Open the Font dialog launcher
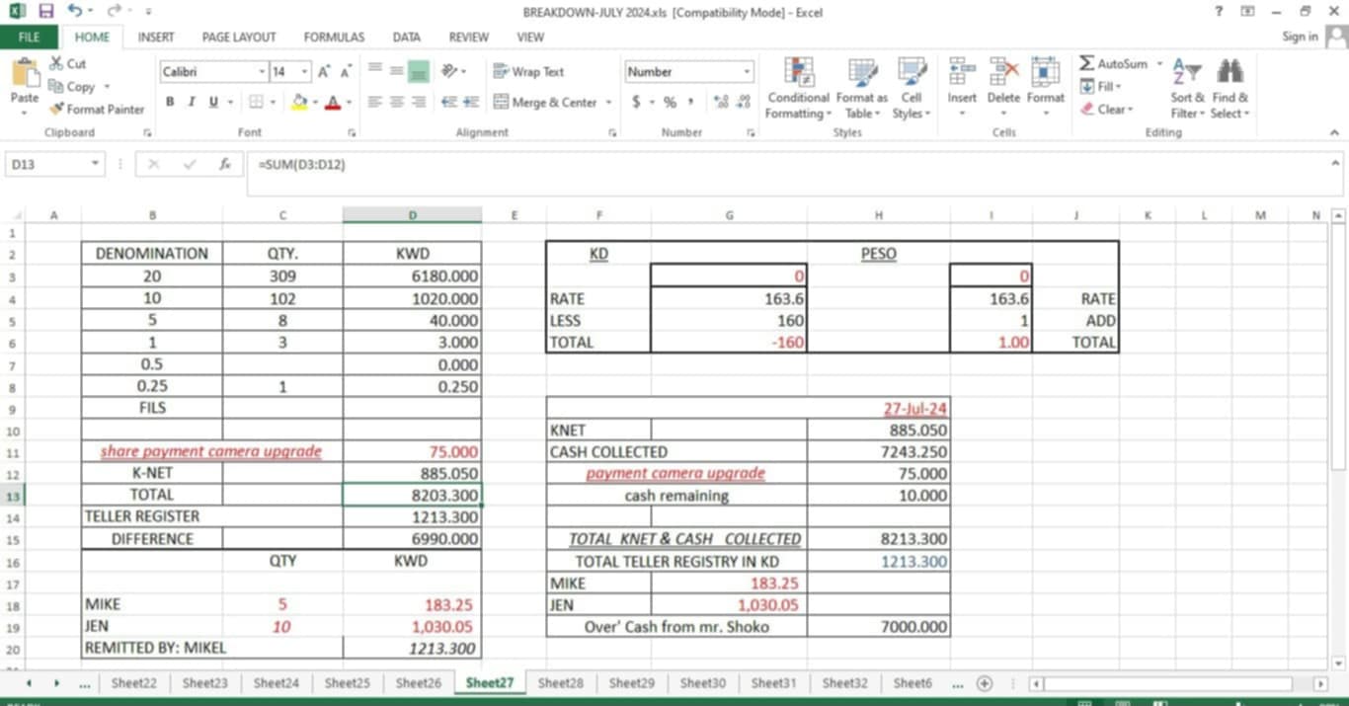Screen dimensions: 1349x706 [x=354, y=132]
